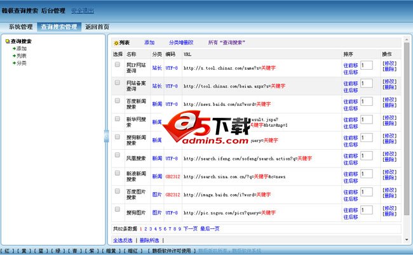The height and width of the screenshot is (255, 413).
Task: Tick the 搜狗图片 row checkbox
Action: [118, 209]
